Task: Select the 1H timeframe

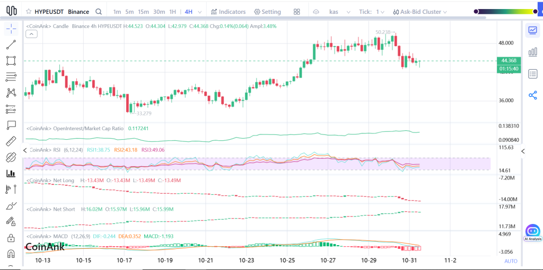Action: click(x=172, y=12)
